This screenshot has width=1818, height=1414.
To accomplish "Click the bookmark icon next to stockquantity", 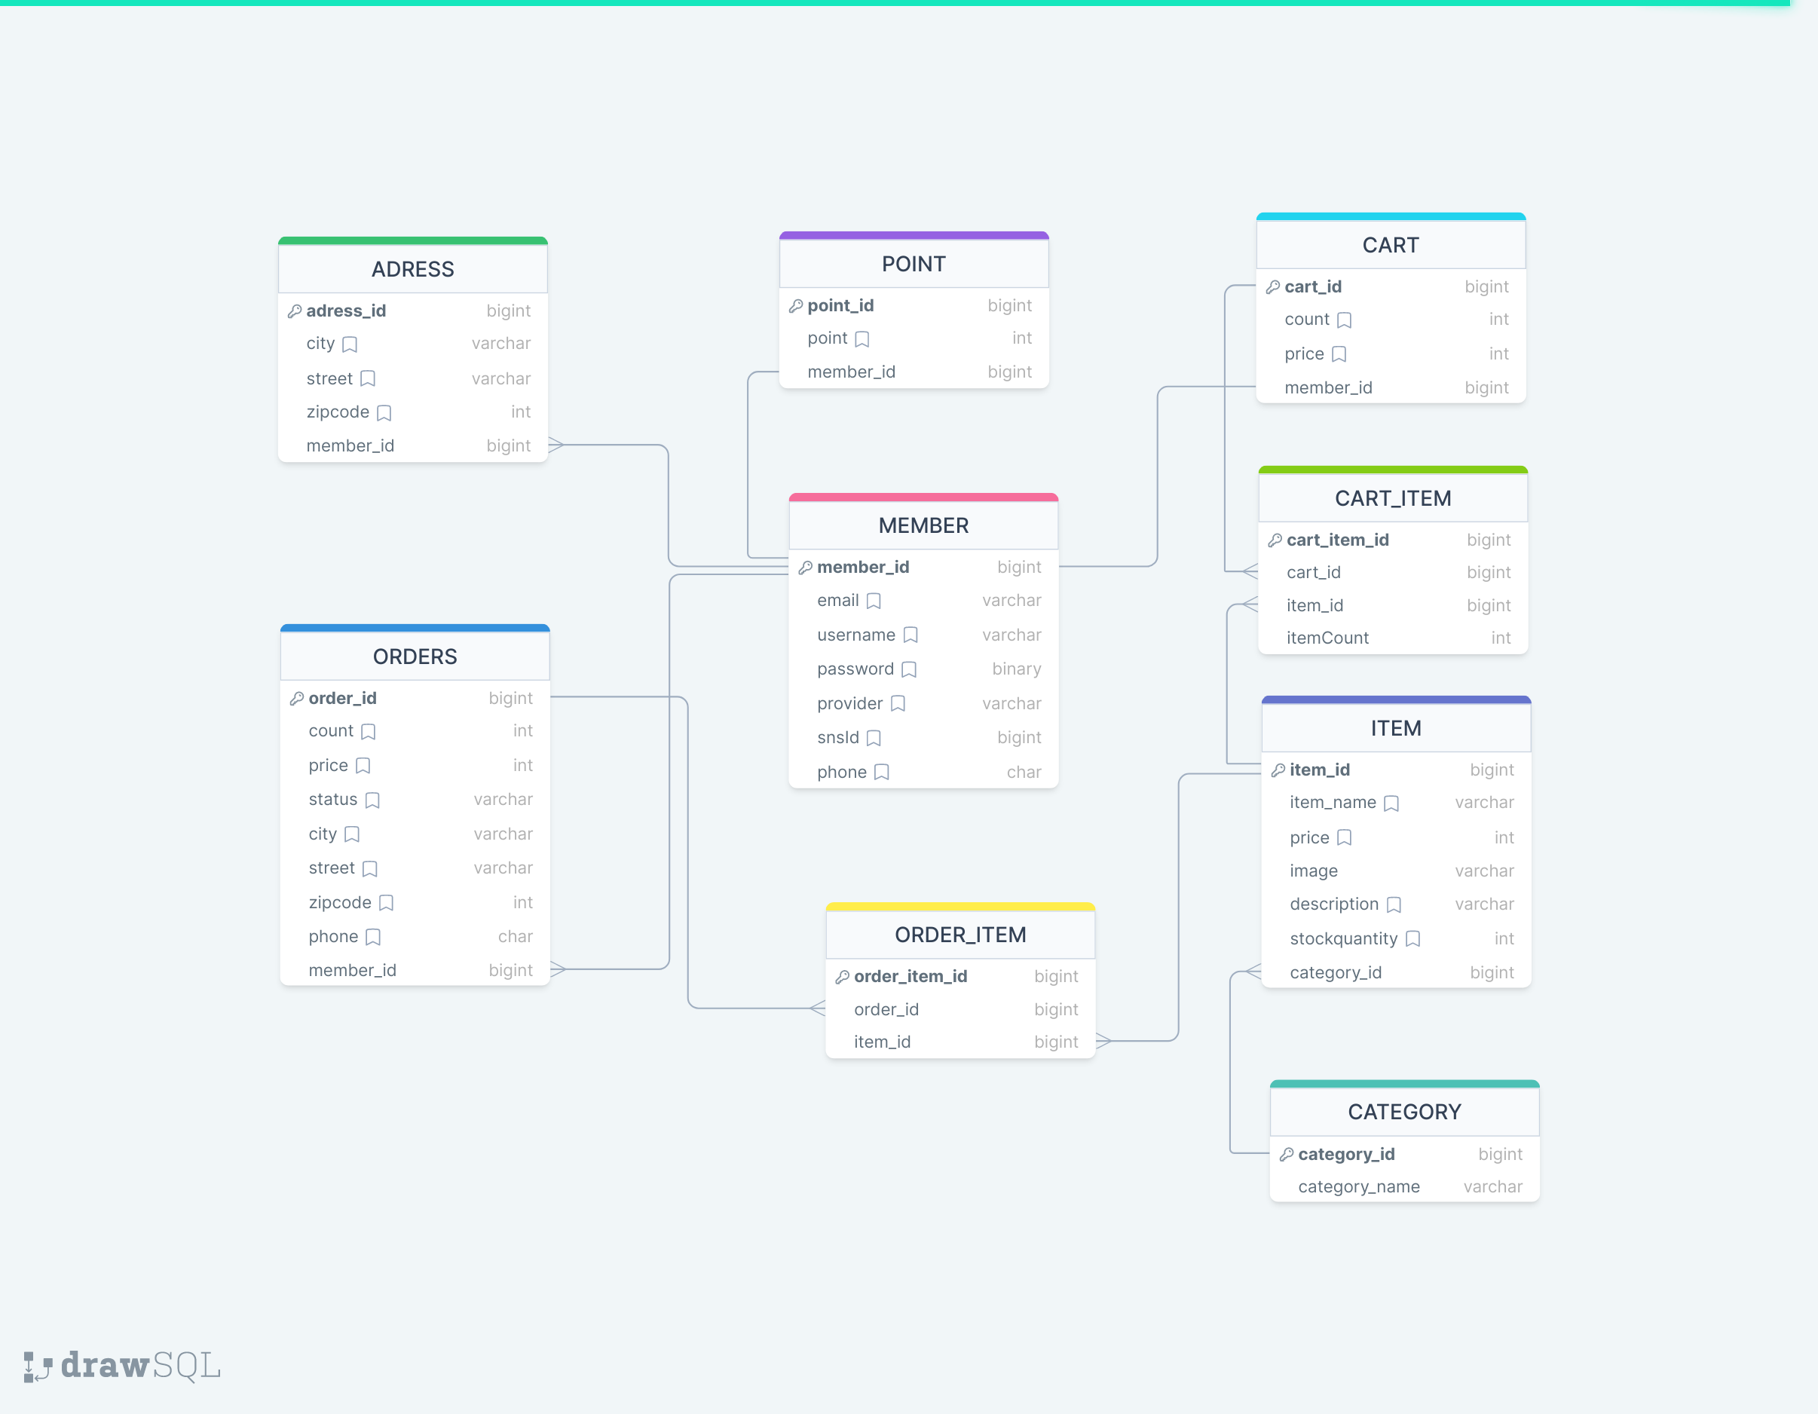I will [1412, 940].
